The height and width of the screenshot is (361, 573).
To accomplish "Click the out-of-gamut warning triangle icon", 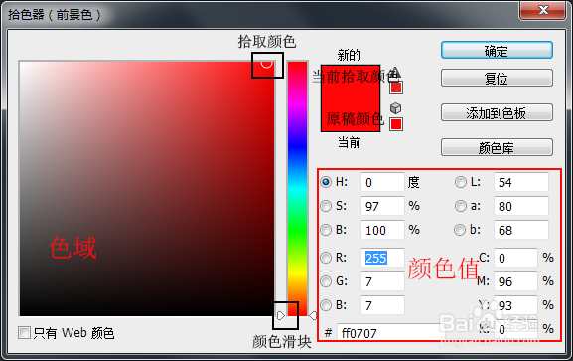I will tap(395, 72).
